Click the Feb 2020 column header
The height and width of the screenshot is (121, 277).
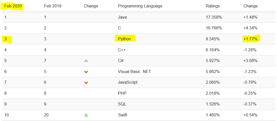(13, 6)
